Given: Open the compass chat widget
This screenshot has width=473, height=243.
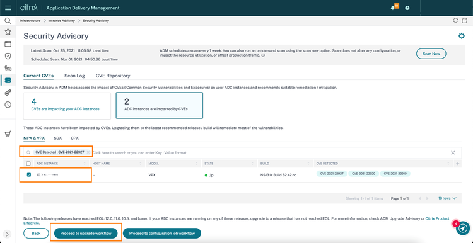Looking at the screenshot, I should tap(463, 229).
